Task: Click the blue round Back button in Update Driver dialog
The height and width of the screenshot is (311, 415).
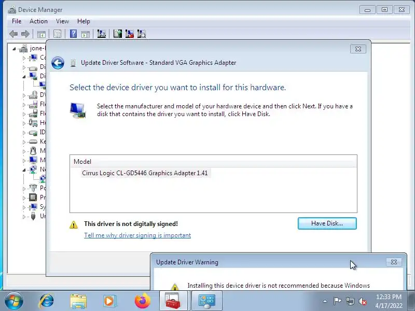Action: [58, 63]
